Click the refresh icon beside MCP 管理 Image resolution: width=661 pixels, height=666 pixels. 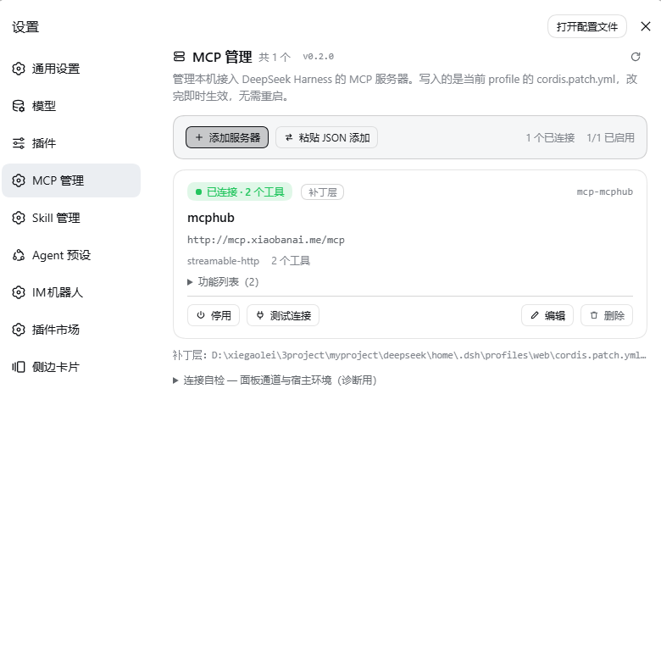636,57
